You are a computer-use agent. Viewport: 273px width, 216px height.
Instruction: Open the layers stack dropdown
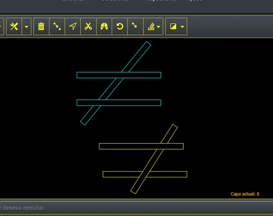[x=154, y=26]
